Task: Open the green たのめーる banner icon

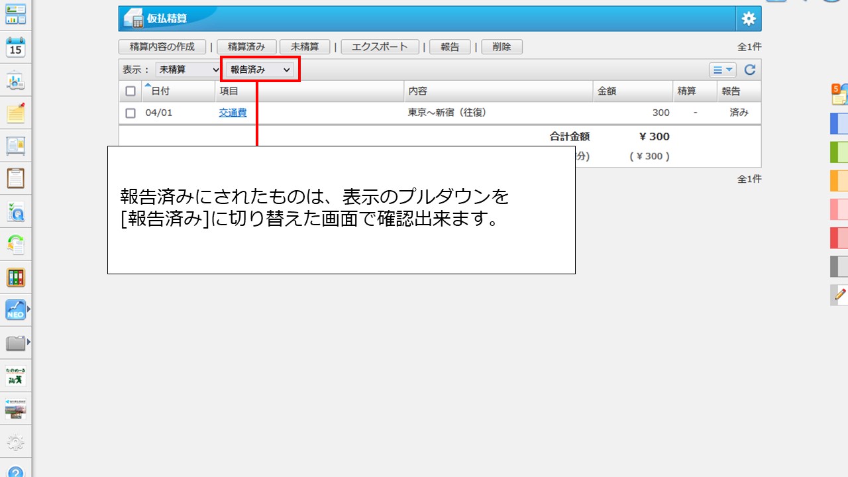Action: click(x=15, y=376)
